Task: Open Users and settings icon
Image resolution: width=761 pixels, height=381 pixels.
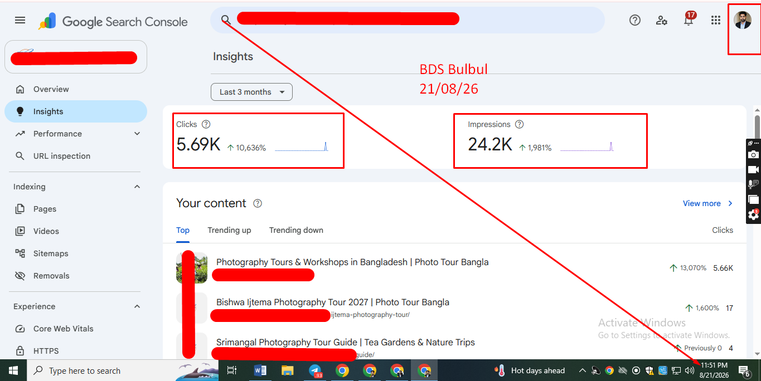Action: coord(662,21)
